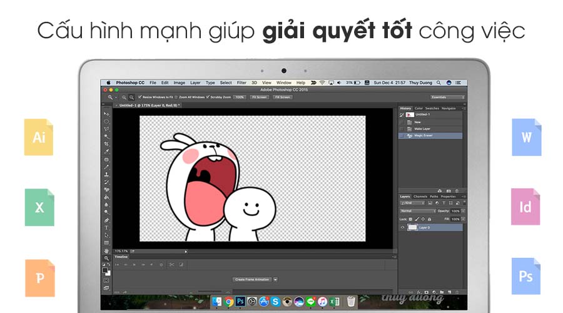Open Photoshop from the Dock
563x313 pixels.
(x=240, y=301)
